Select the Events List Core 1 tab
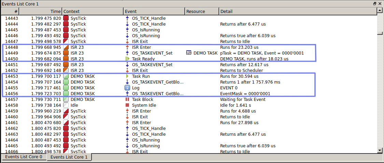 click(x=69, y=157)
